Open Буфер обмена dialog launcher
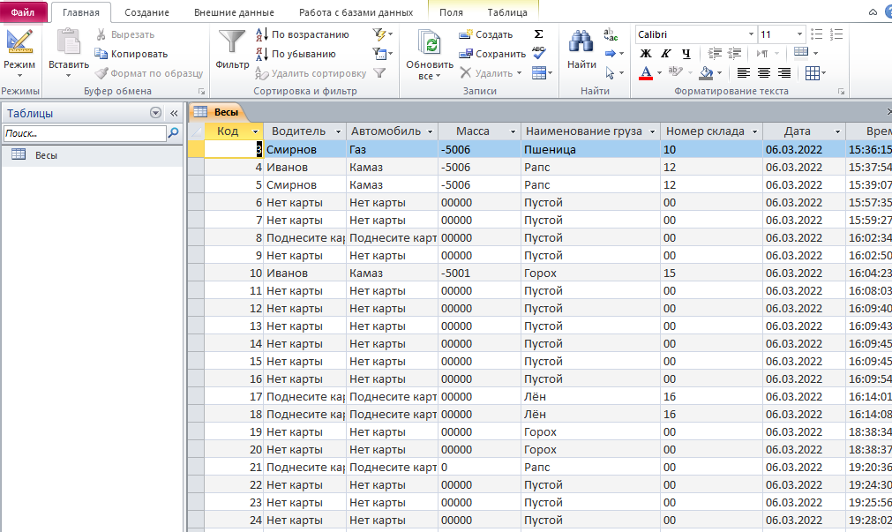 click(201, 91)
